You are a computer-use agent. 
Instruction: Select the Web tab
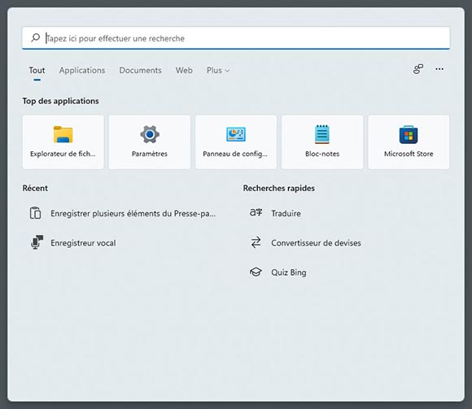point(184,71)
